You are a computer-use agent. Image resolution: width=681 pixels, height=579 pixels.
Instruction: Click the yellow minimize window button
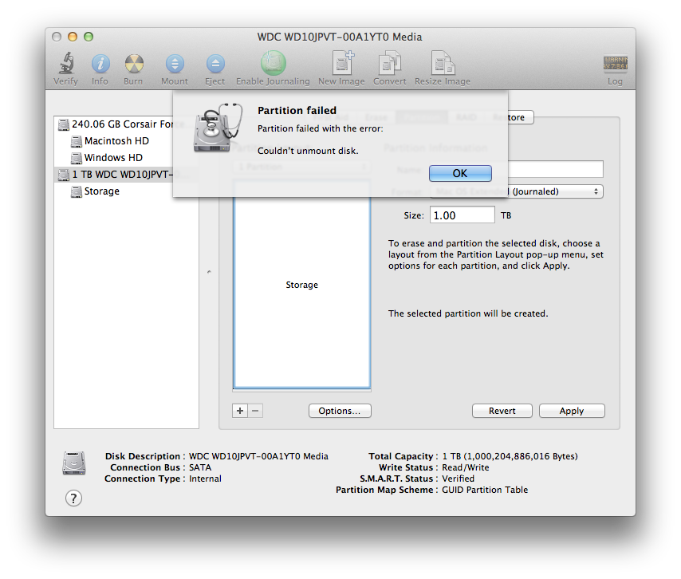pos(73,37)
